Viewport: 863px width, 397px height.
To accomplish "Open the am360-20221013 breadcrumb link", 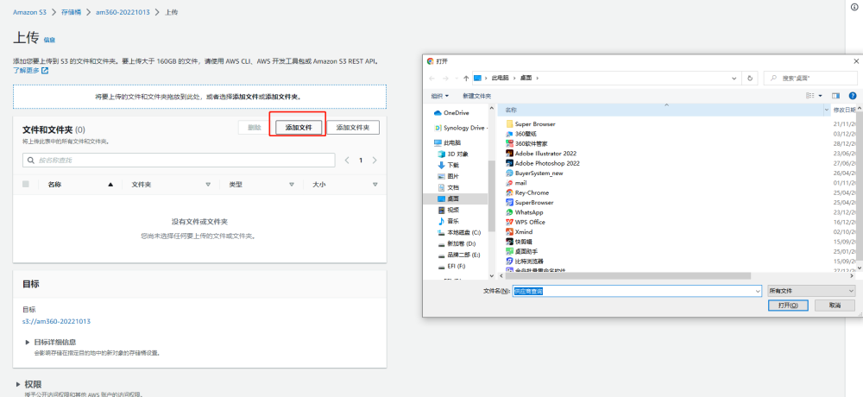I will [123, 12].
